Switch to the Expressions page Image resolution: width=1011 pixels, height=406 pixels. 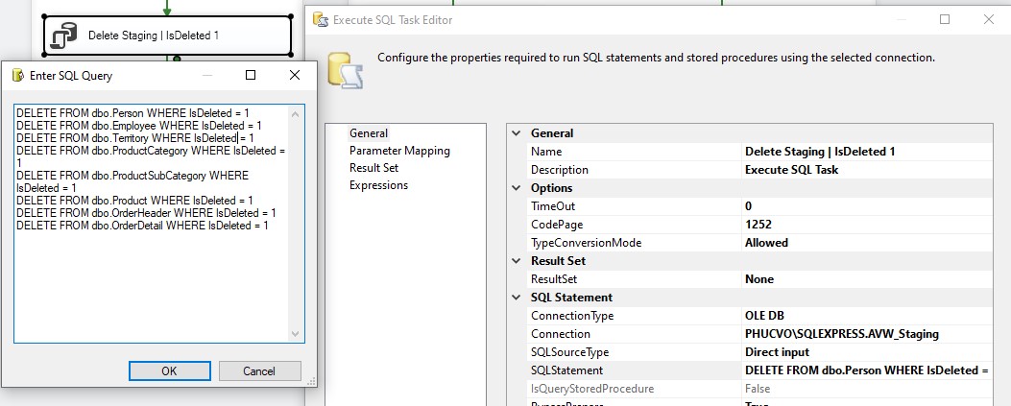coord(378,185)
